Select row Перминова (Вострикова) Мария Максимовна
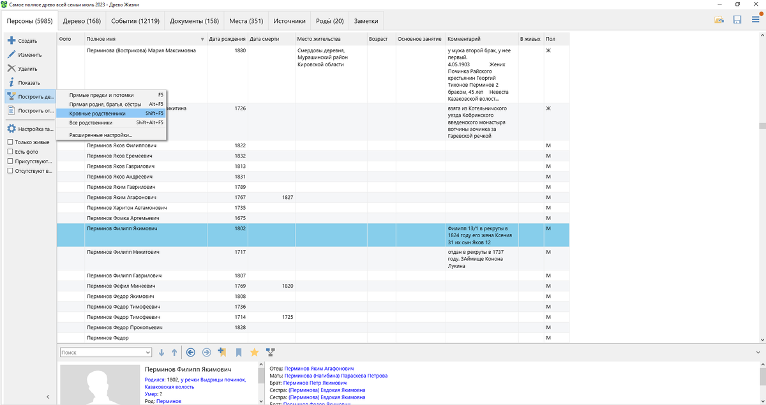The image size is (766, 405). 313,74
